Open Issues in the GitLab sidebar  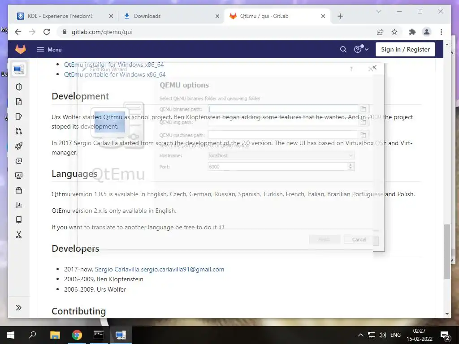[19, 116]
